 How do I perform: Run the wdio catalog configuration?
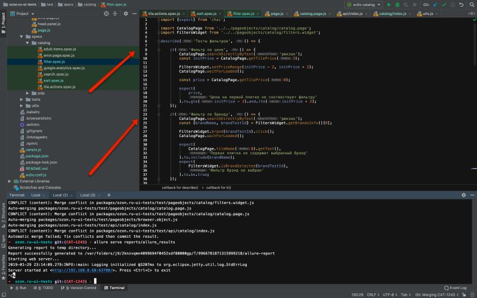coord(389,5)
